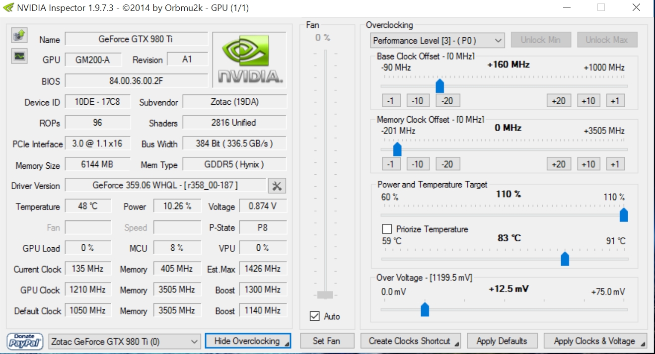This screenshot has width=655, height=354.
Task: Click the Set Fan button
Action: pos(326,341)
